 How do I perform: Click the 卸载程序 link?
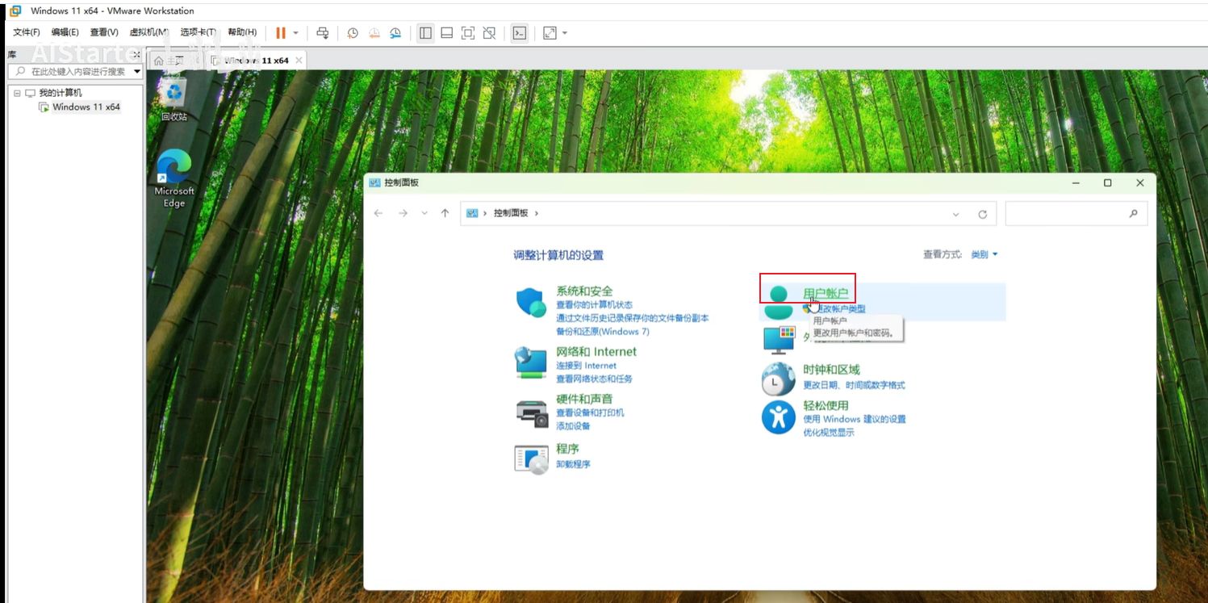(x=573, y=464)
